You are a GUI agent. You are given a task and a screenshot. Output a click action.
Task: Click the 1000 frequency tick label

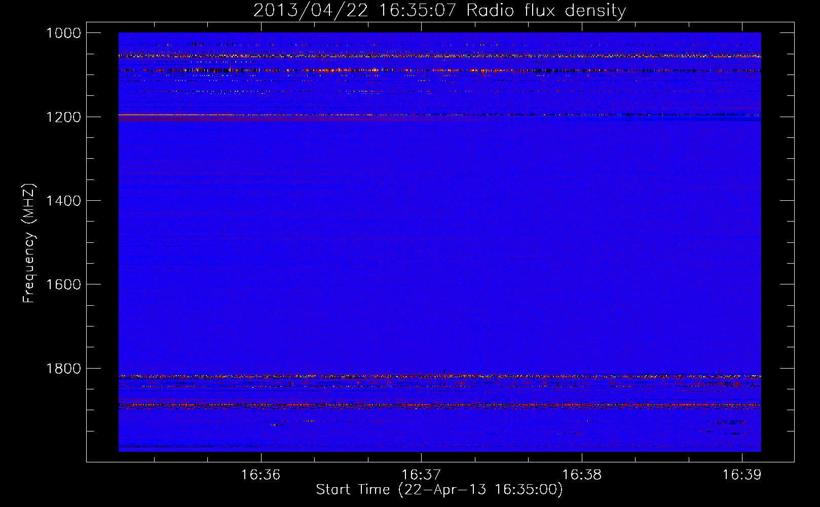pyautogui.click(x=64, y=33)
